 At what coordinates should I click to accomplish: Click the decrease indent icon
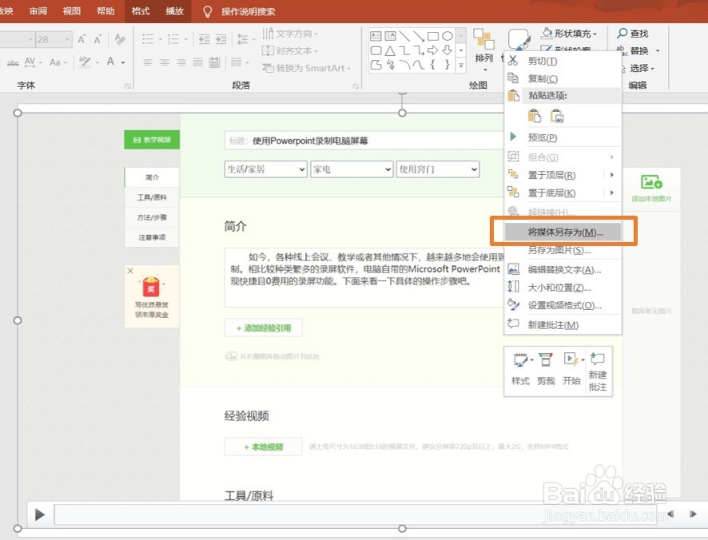(204, 39)
